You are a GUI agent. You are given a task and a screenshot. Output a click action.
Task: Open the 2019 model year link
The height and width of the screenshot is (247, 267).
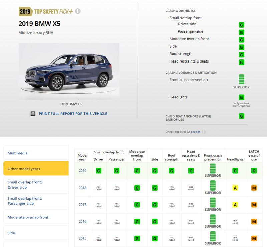click(x=82, y=171)
